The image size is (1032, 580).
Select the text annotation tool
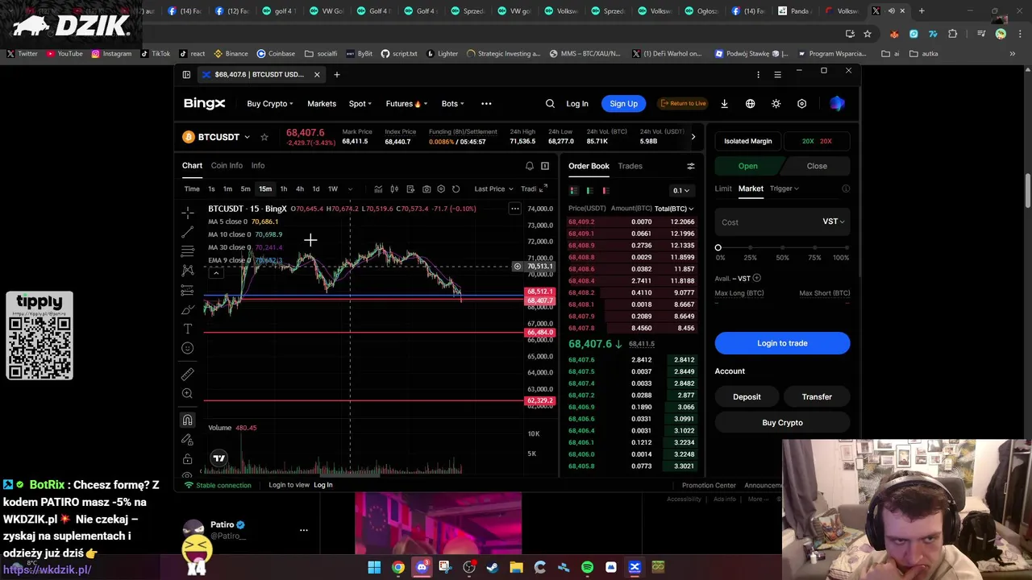[x=187, y=329]
